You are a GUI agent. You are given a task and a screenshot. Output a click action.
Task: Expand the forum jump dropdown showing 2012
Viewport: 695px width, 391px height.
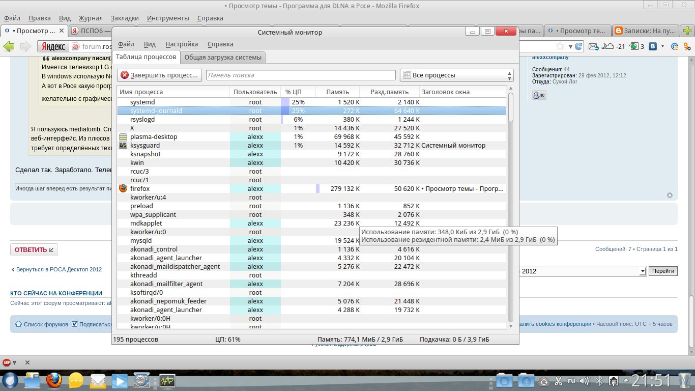pyautogui.click(x=642, y=271)
